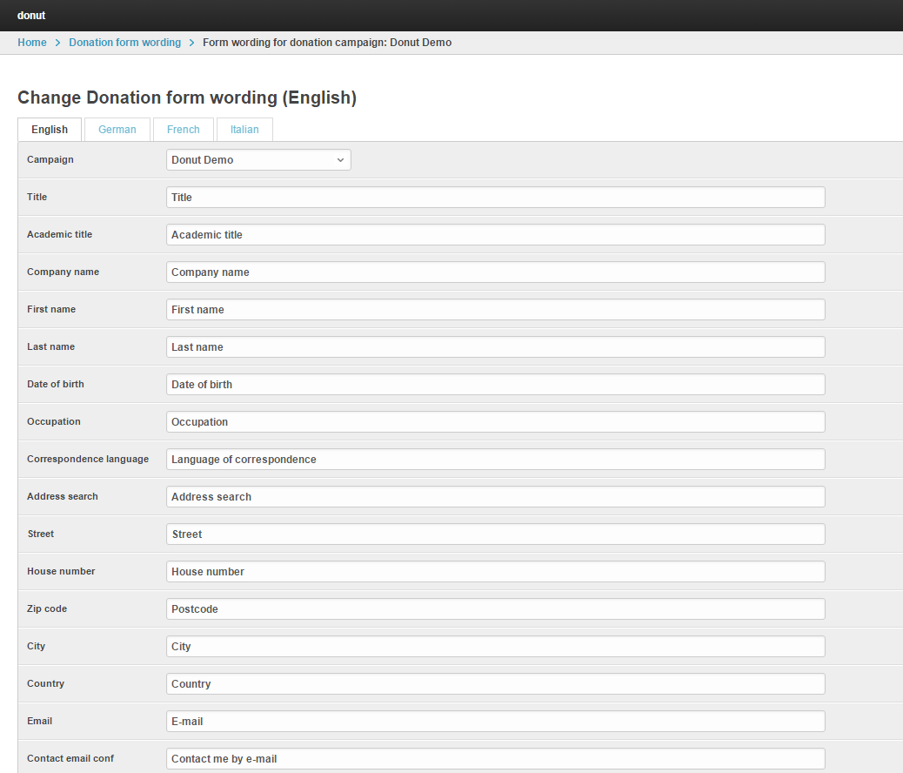Open the Donation form wording breadcrumb link
This screenshot has width=903, height=773.
(124, 42)
